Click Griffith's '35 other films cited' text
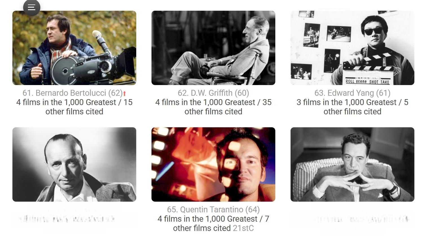 pyautogui.click(x=228, y=107)
